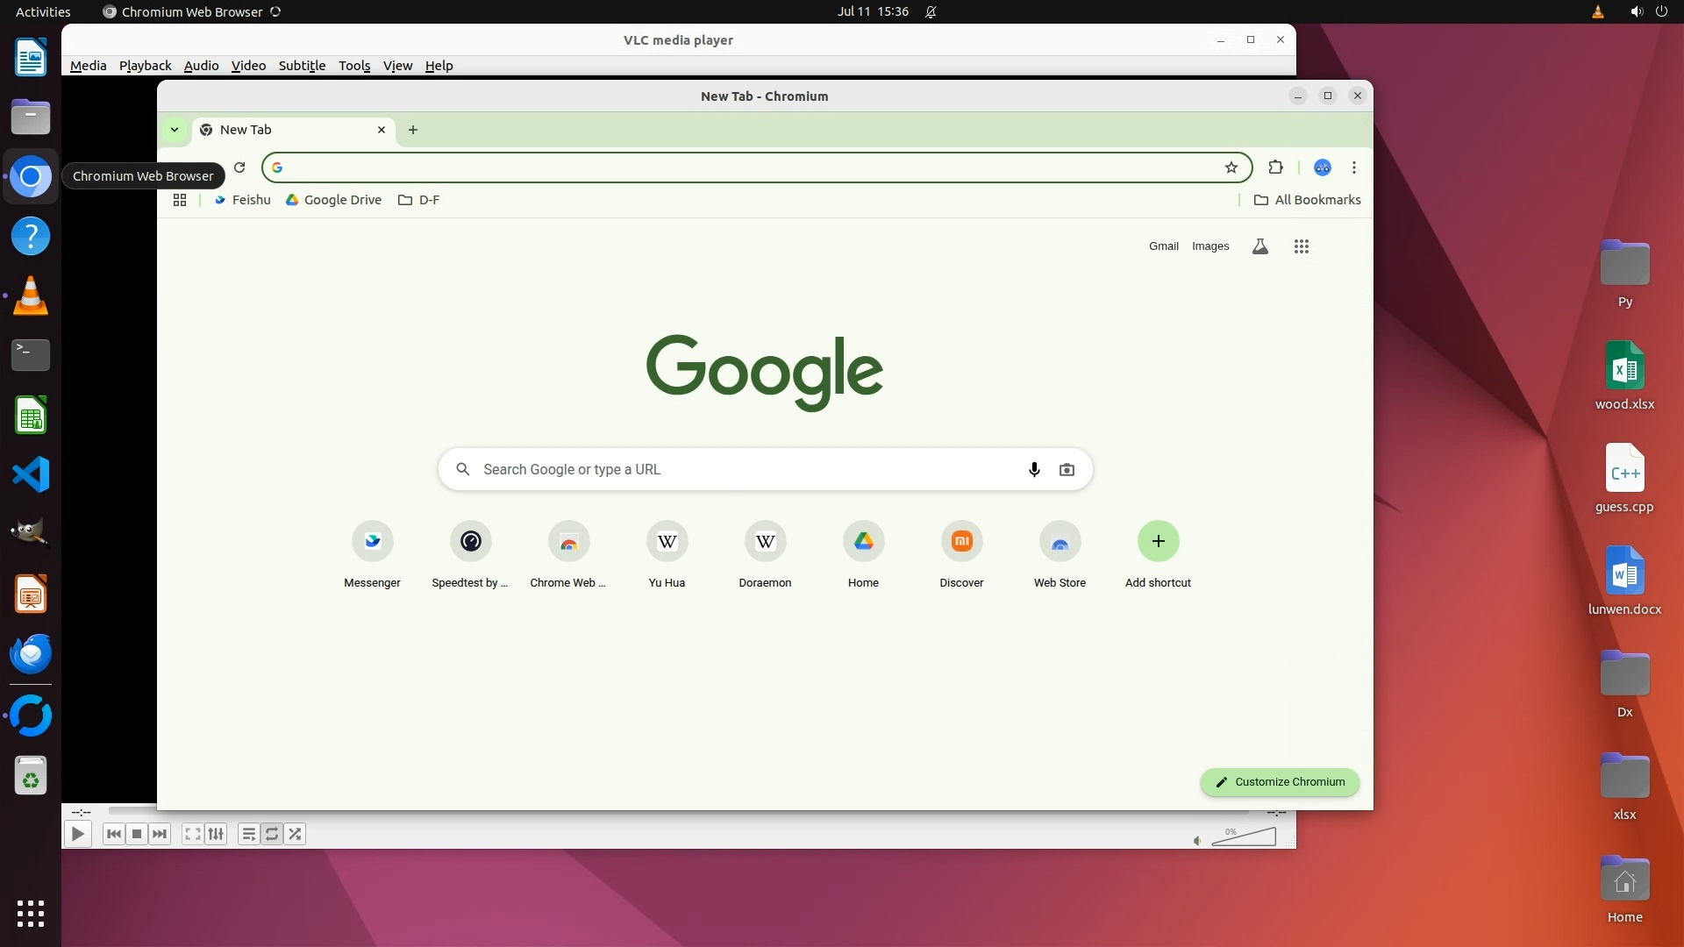Toggle VLC random shuffle playback
The width and height of the screenshot is (1684, 947).
(296, 834)
